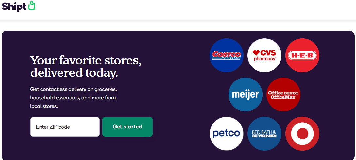Select the Office Depot OfficeMax logo
This screenshot has height=160, width=356.
(x=283, y=95)
